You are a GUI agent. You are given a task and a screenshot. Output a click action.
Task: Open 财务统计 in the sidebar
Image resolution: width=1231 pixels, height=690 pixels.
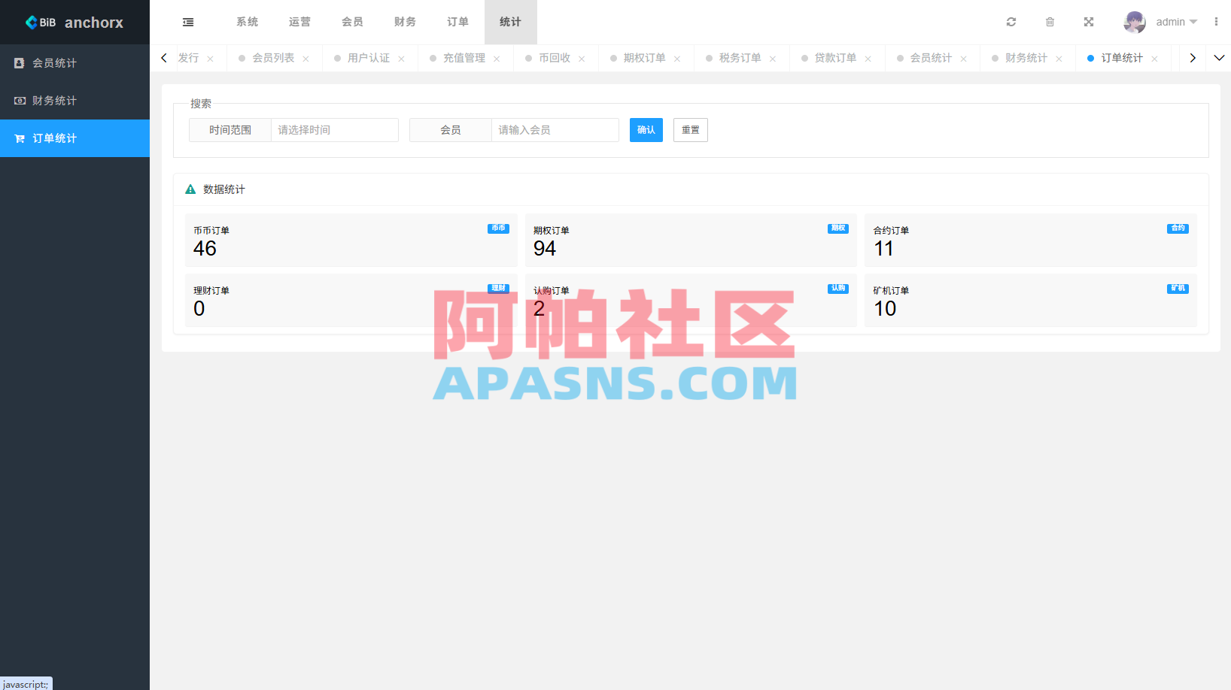point(74,101)
